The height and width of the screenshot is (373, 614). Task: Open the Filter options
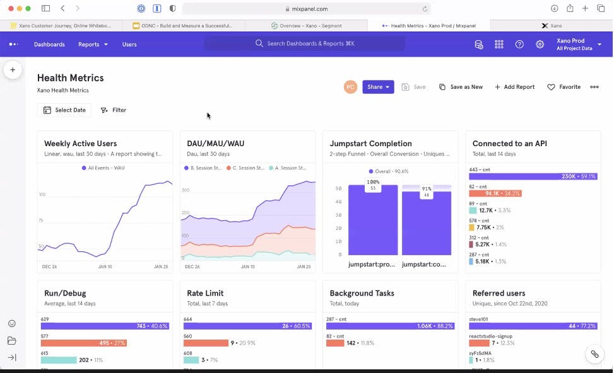coord(113,110)
